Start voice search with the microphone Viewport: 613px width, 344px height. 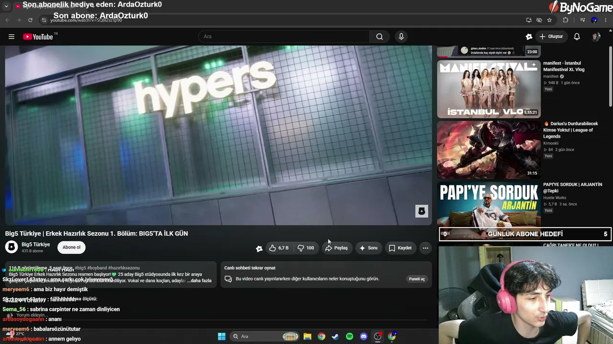point(401,37)
